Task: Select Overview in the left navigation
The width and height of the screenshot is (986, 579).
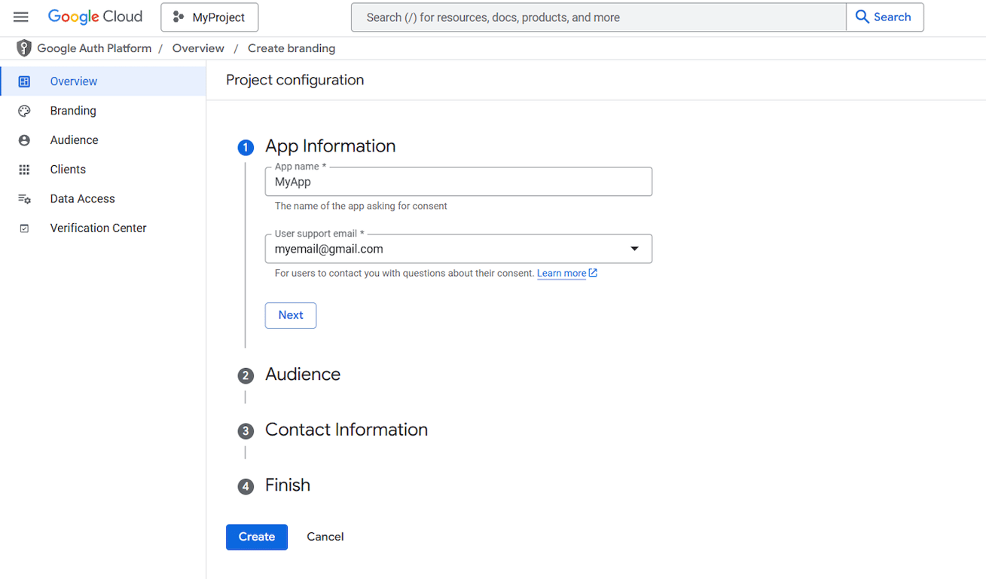Action: click(73, 81)
